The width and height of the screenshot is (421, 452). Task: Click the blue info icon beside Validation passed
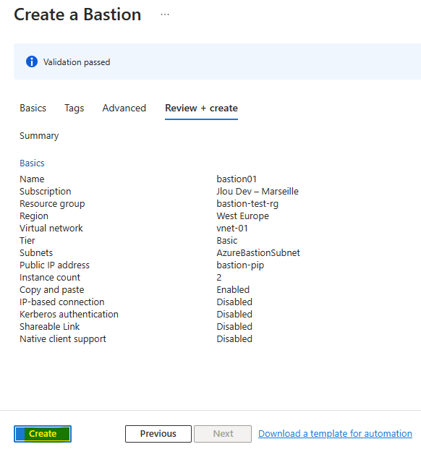[x=32, y=61]
